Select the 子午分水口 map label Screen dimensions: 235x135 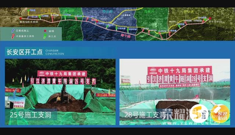pyautogui.click(x=215, y=22)
